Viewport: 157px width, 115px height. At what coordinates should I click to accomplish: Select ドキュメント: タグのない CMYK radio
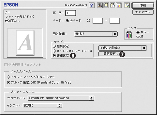pyautogui.click(x=8, y=77)
